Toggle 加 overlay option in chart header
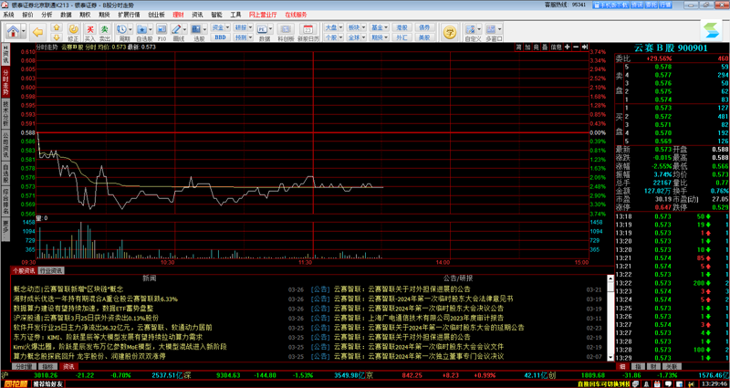The height and width of the screenshot is (388, 730). pyautogui.click(x=527, y=47)
